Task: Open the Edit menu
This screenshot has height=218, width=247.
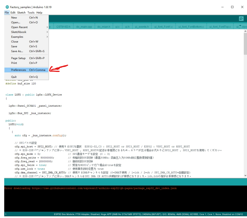Action: [x=13, y=13]
